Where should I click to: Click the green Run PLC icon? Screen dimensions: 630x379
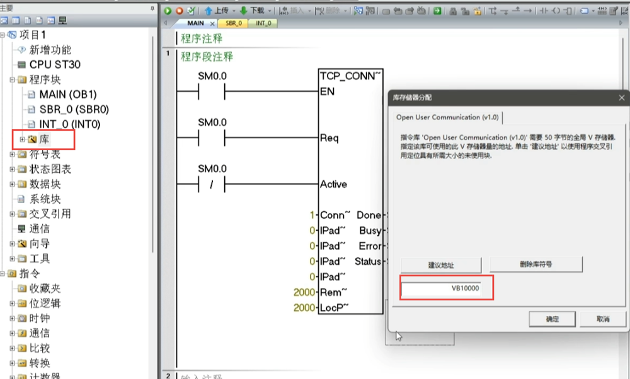(168, 11)
